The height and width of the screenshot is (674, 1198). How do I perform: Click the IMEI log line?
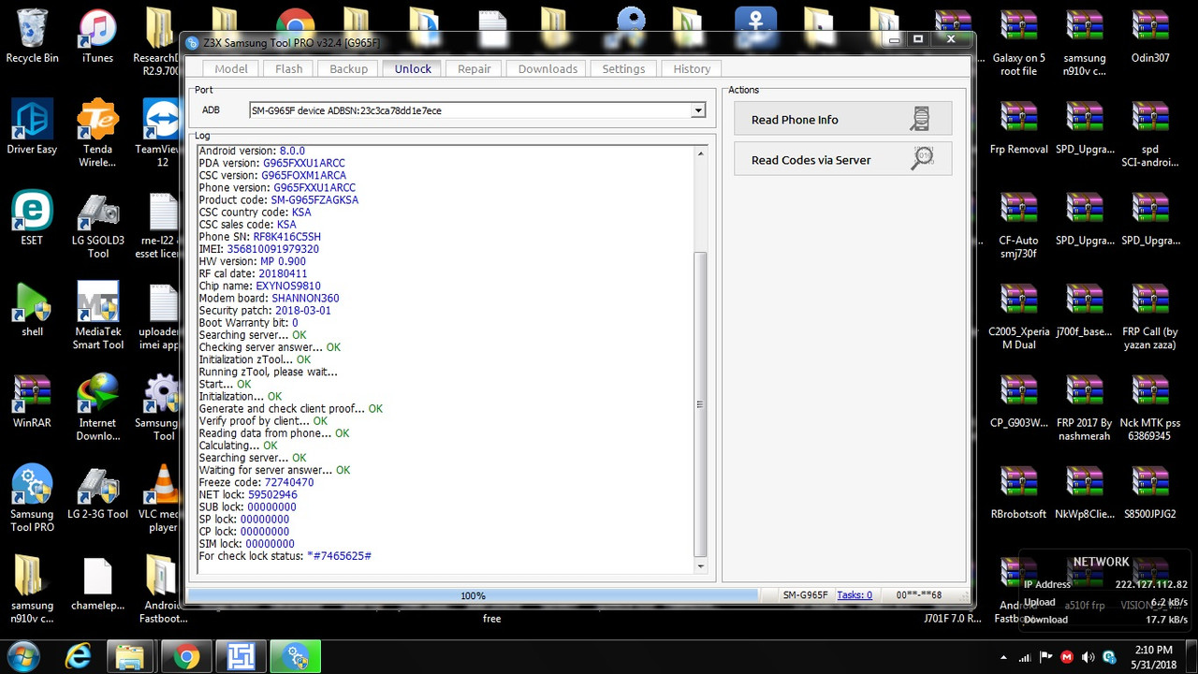point(258,249)
